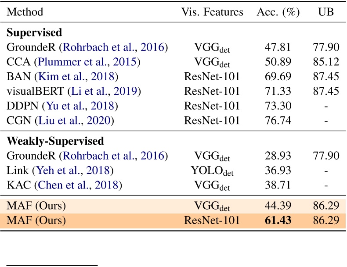The height and width of the screenshot is (267, 347).
Task: Select the Vis. Features column header
Action: [x=212, y=12]
